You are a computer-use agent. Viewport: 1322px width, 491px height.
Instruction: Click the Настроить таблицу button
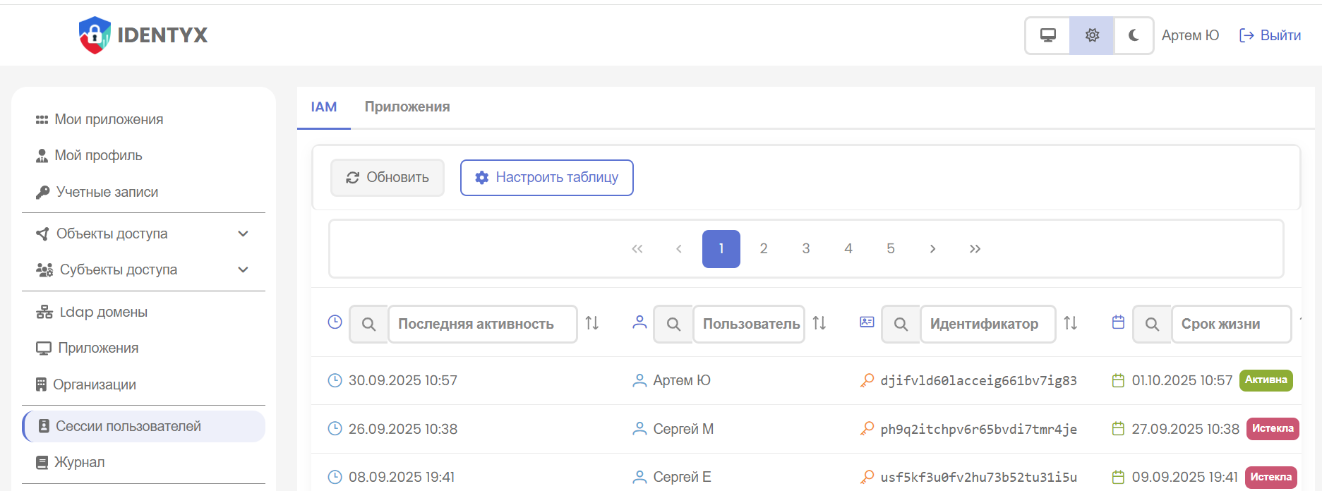[x=546, y=177]
